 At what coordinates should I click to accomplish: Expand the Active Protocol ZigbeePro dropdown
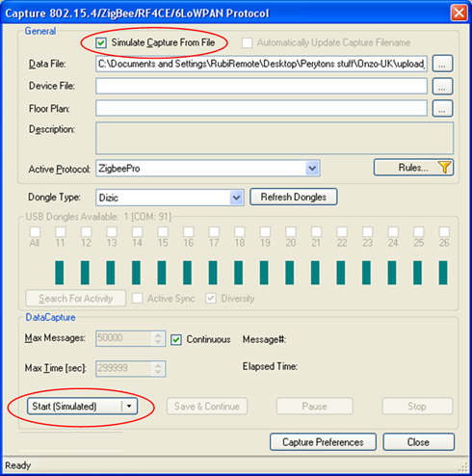(x=312, y=169)
